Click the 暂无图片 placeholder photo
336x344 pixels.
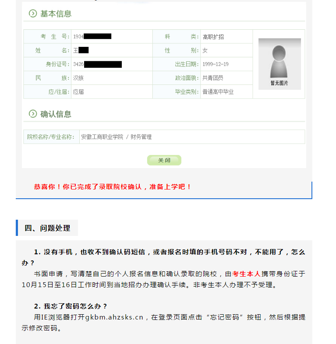pyautogui.click(x=279, y=64)
